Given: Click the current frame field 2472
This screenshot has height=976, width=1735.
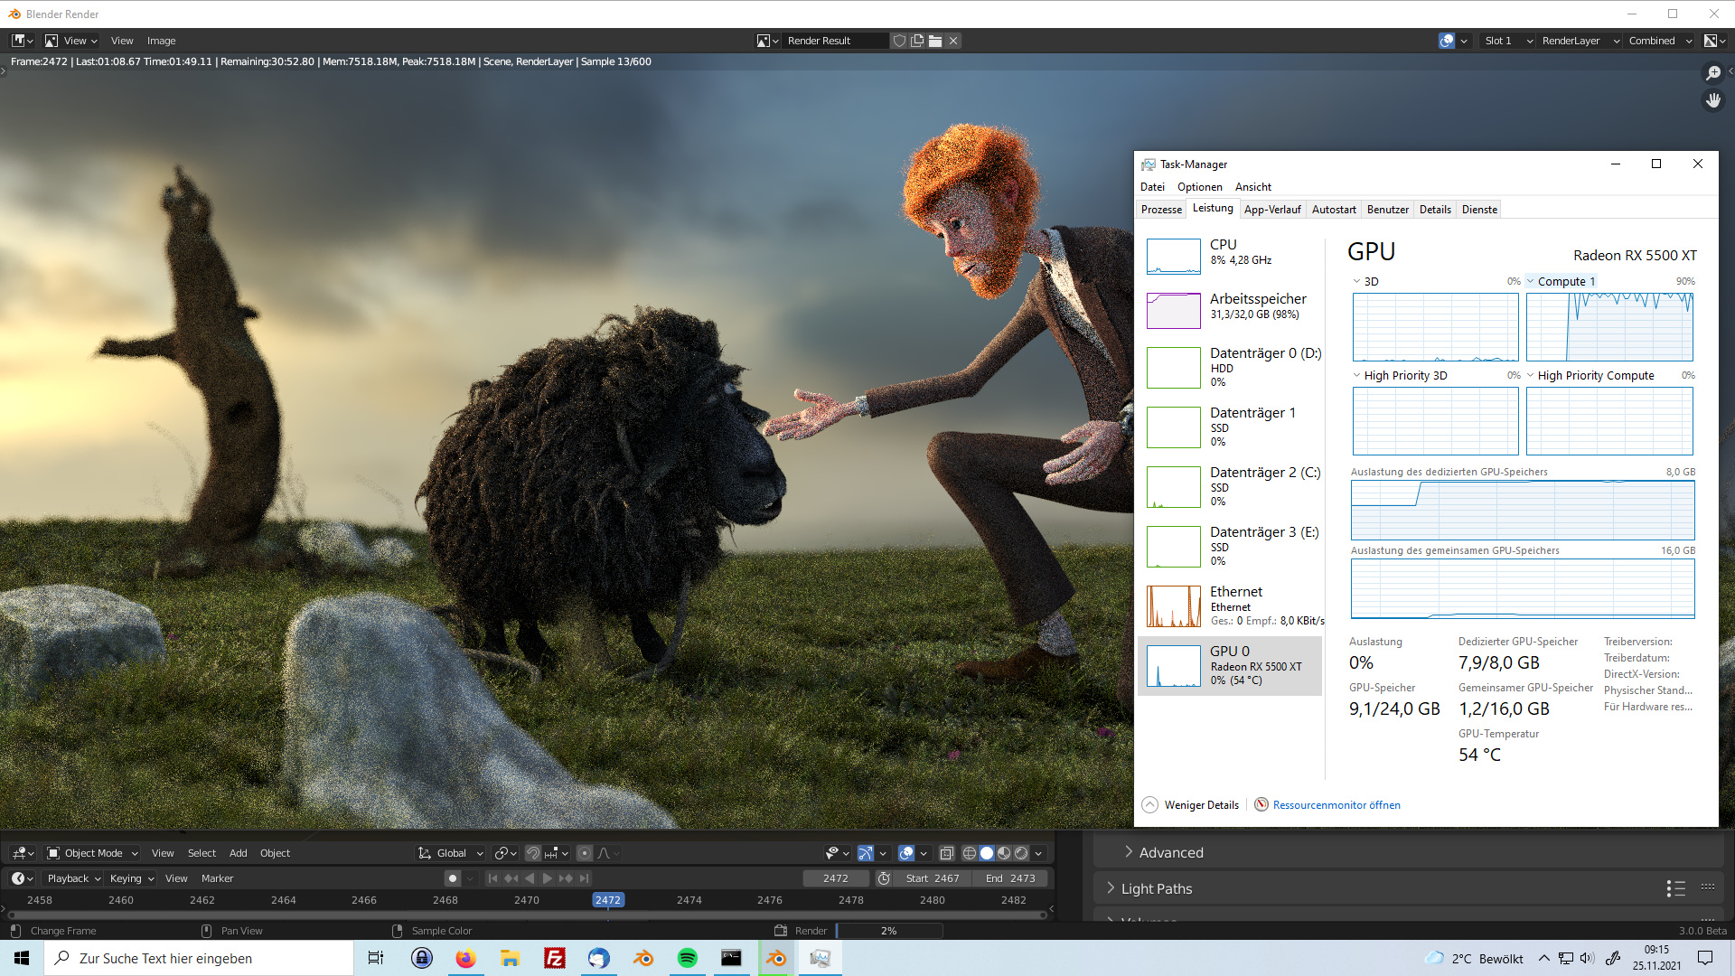Looking at the screenshot, I should point(836,878).
